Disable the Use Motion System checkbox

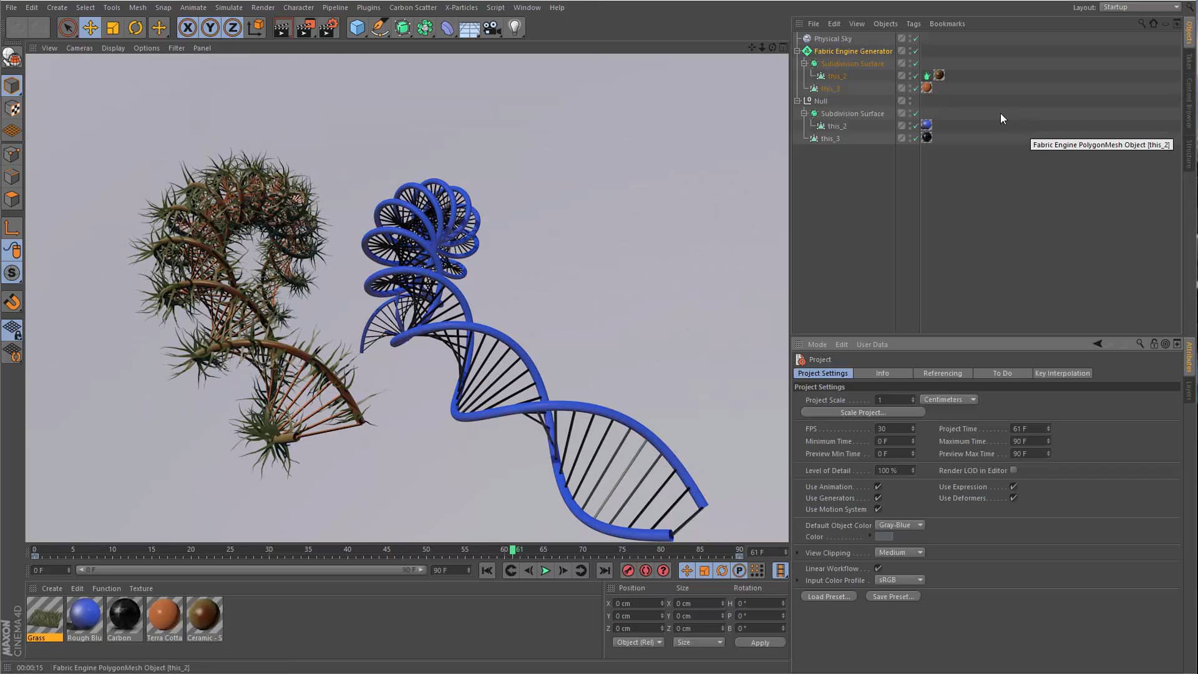click(878, 509)
